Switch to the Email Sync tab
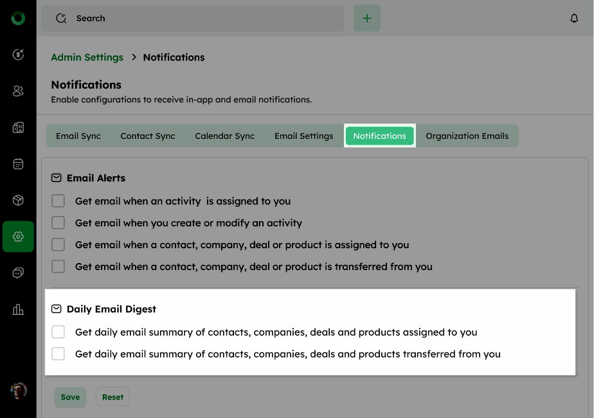 pyautogui.click(x=78, y=136)
